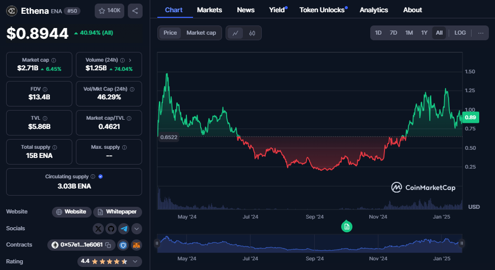Image resolution: width=495 pixels, height=270 pixels.
Task: Click the shield security icon in Contracts
Action: pos(123,245)
